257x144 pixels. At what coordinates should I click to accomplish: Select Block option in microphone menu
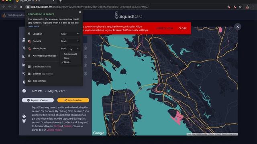(x=67, y=62)
